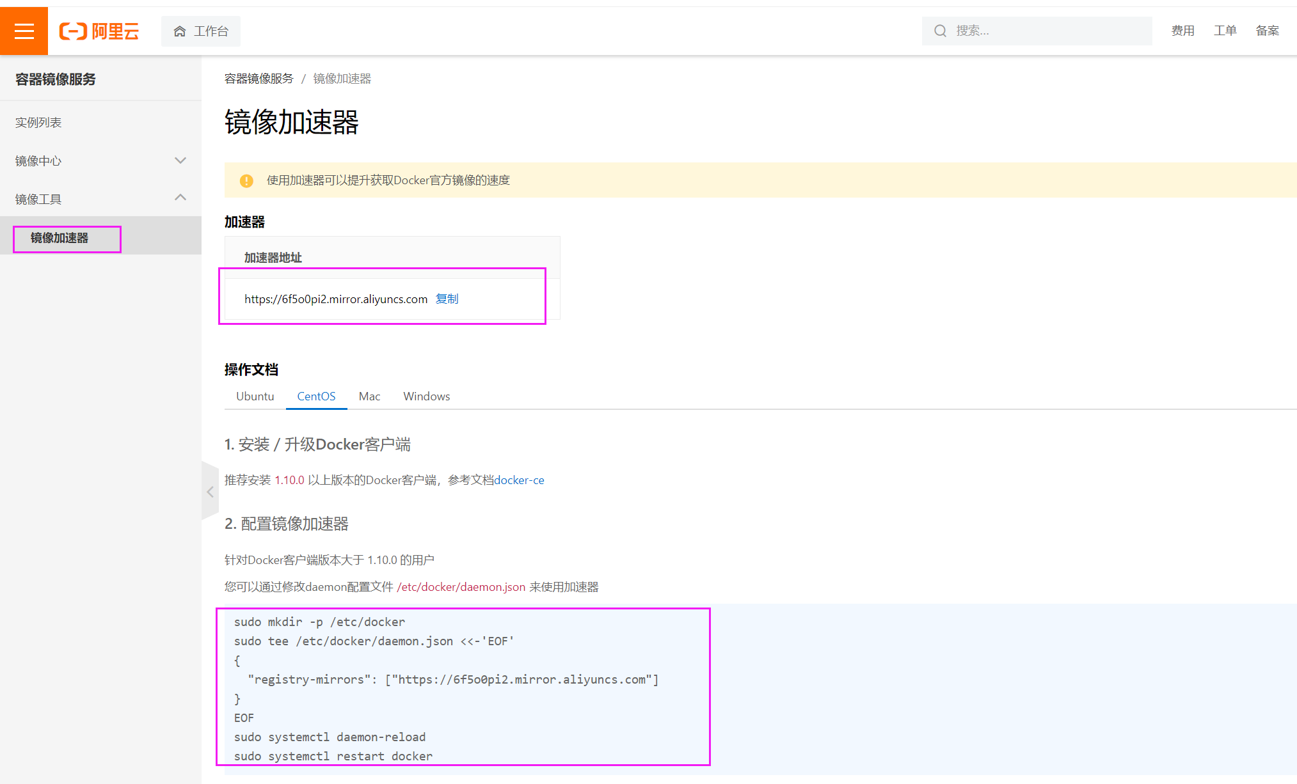Focus the 搜索 search field
Image resolution: width=1297 pixels, height=784 pixels.
1037,31
